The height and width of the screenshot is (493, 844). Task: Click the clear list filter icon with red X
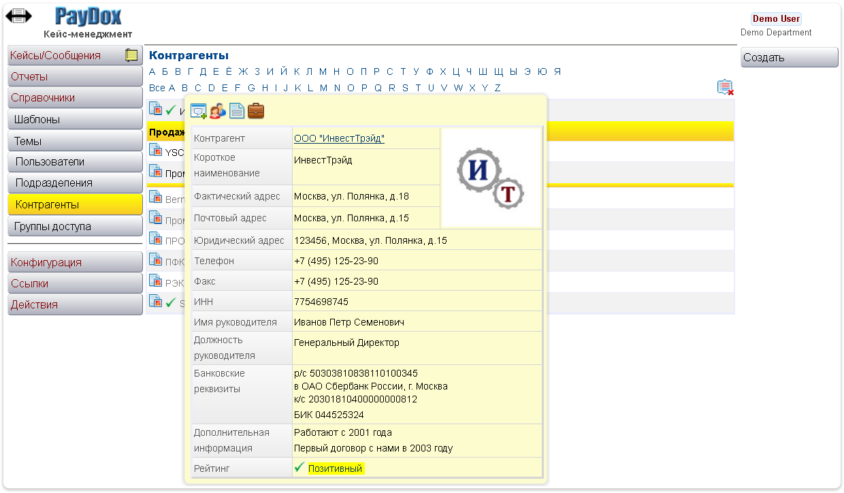(x=725, y=87)
